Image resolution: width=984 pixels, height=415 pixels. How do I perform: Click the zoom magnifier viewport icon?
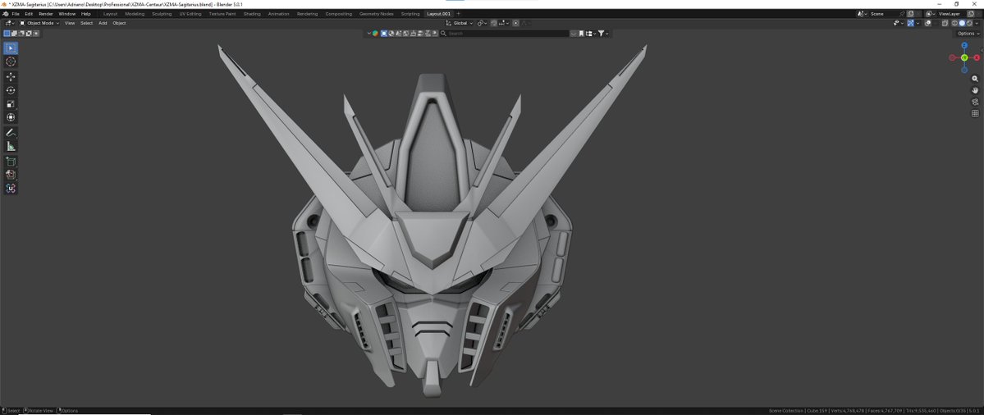pos(975,79)
